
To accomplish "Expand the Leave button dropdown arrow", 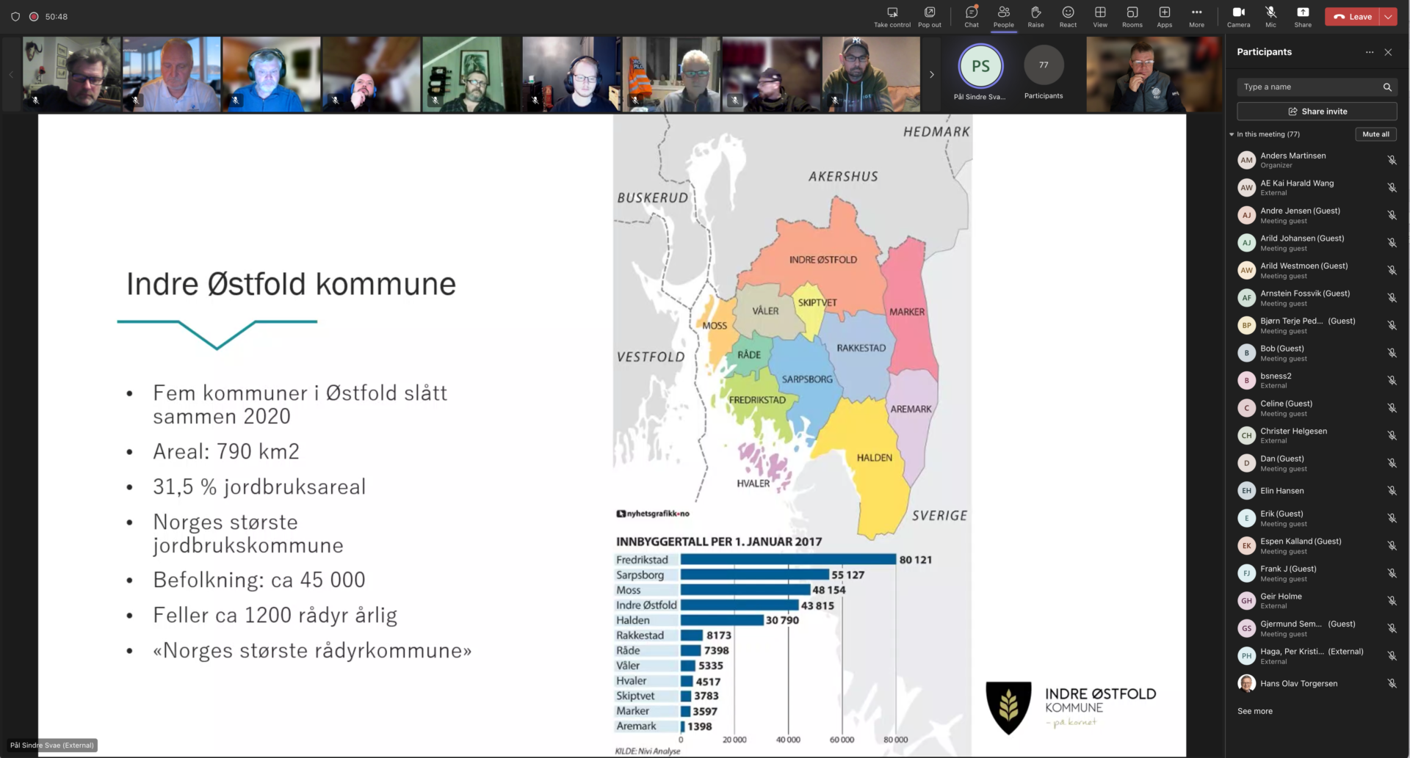I will pyautogui.click(x=1388, y=16).
